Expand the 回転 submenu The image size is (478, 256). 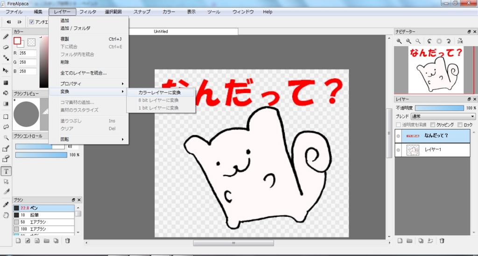[x=89, y=139]
